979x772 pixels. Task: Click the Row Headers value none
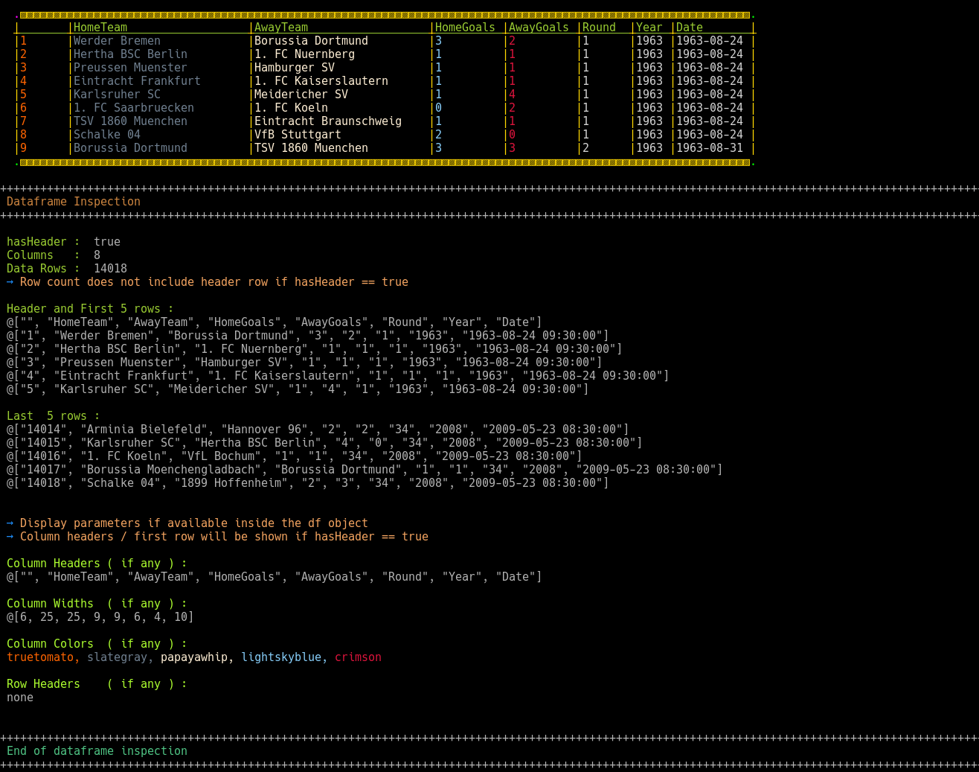[x=20, y=698]
